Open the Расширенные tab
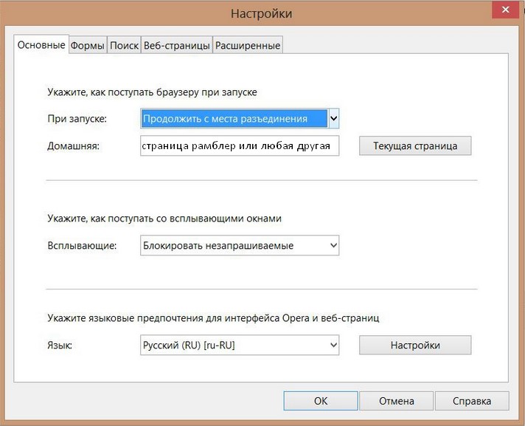This screenshot has width=525, height=426. [x=248, y=45]
